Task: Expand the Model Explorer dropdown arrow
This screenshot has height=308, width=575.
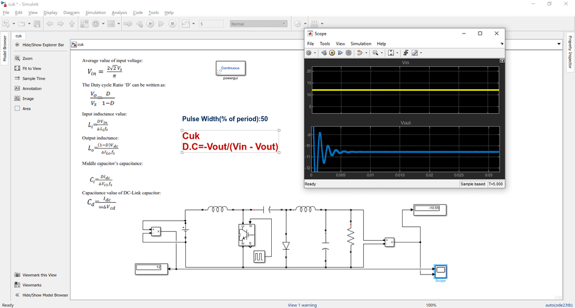Action: click(x=118, y=24)
